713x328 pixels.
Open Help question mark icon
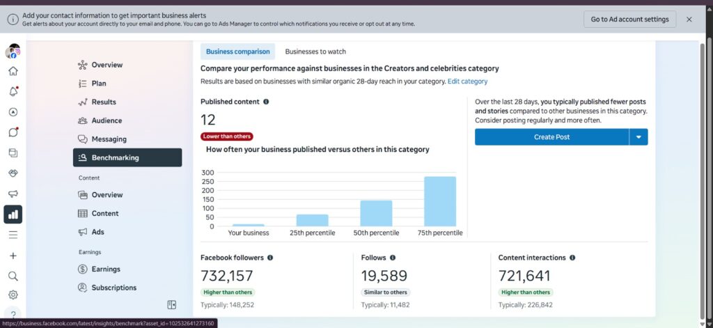click(13, 314)
